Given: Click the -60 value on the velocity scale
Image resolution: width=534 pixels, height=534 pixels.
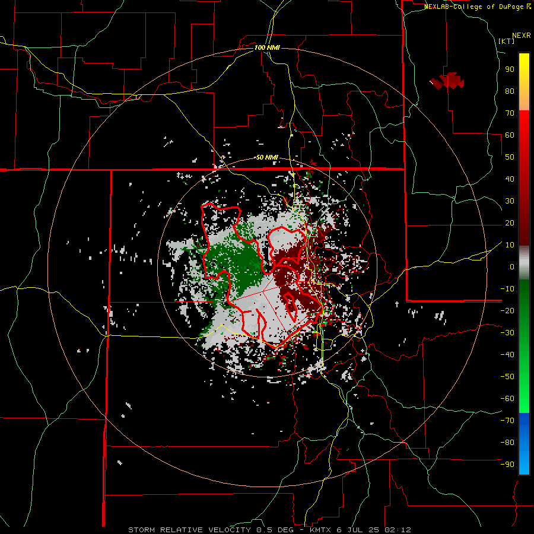Looking at the screenshot, I should (507, 399).
